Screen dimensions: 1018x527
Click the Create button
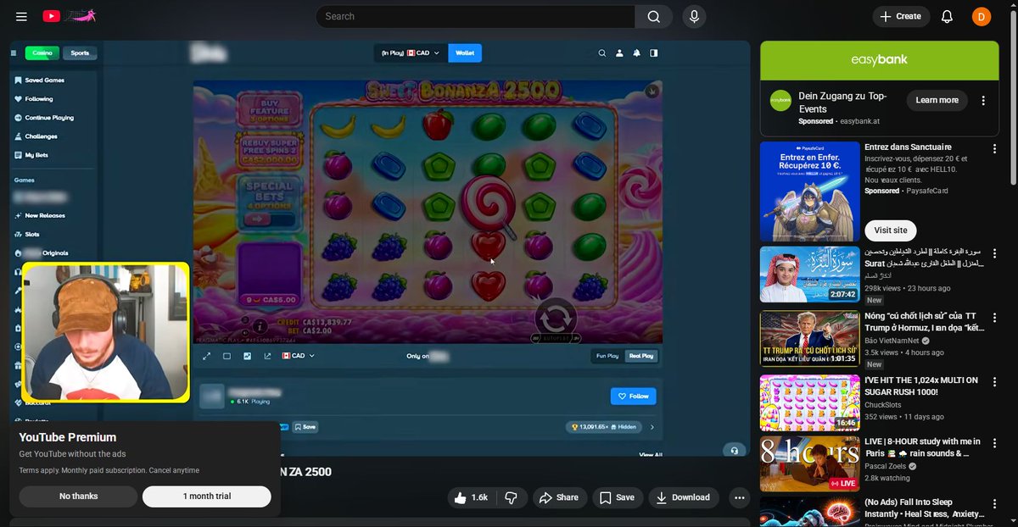tap(901, 16)
